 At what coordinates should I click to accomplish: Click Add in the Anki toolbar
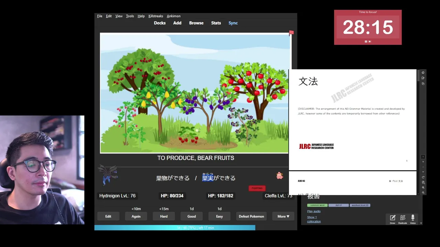point(177,23)
